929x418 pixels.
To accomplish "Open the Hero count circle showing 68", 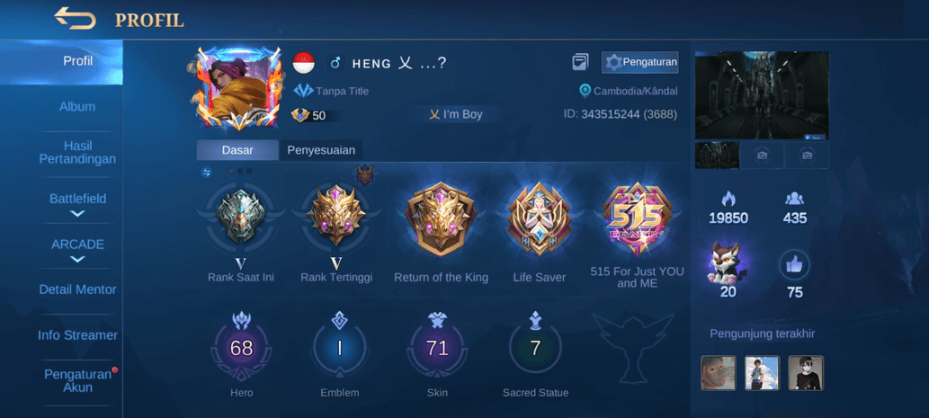I will point(242,348).
